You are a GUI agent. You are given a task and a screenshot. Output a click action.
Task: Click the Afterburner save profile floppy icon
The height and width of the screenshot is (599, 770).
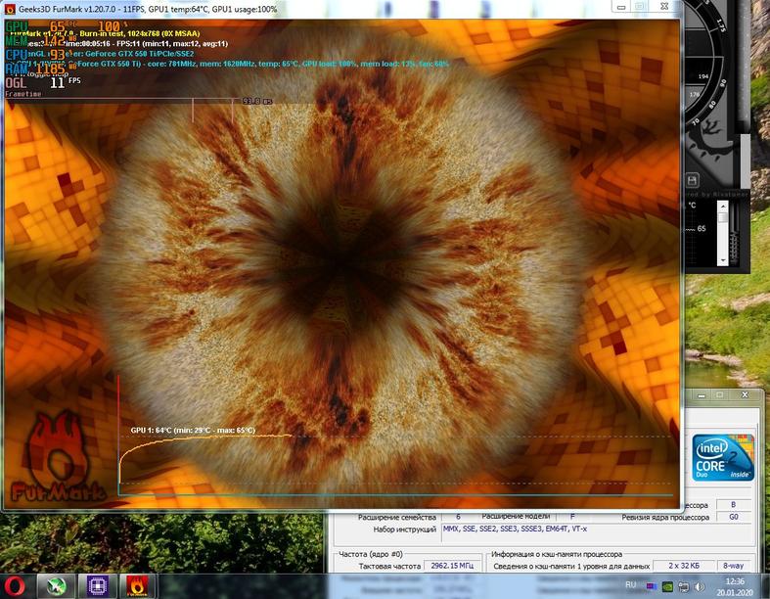(692, 181)
